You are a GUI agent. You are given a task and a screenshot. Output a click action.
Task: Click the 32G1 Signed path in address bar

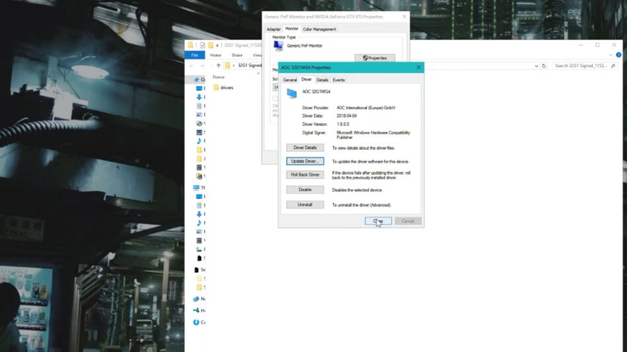249,65
